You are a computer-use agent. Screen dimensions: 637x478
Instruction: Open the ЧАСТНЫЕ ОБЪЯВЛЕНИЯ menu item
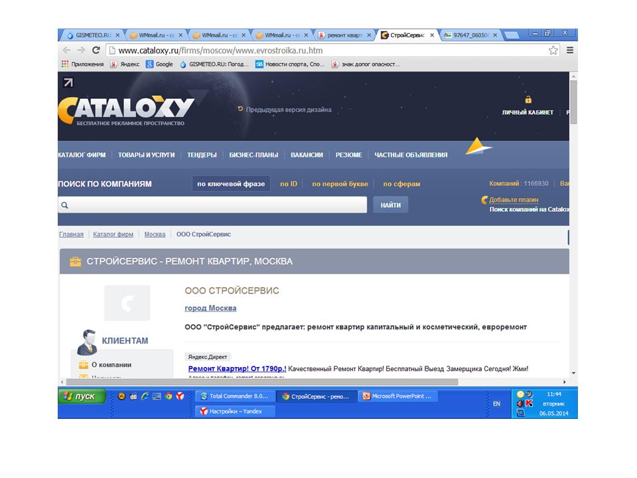pos(411,155)
